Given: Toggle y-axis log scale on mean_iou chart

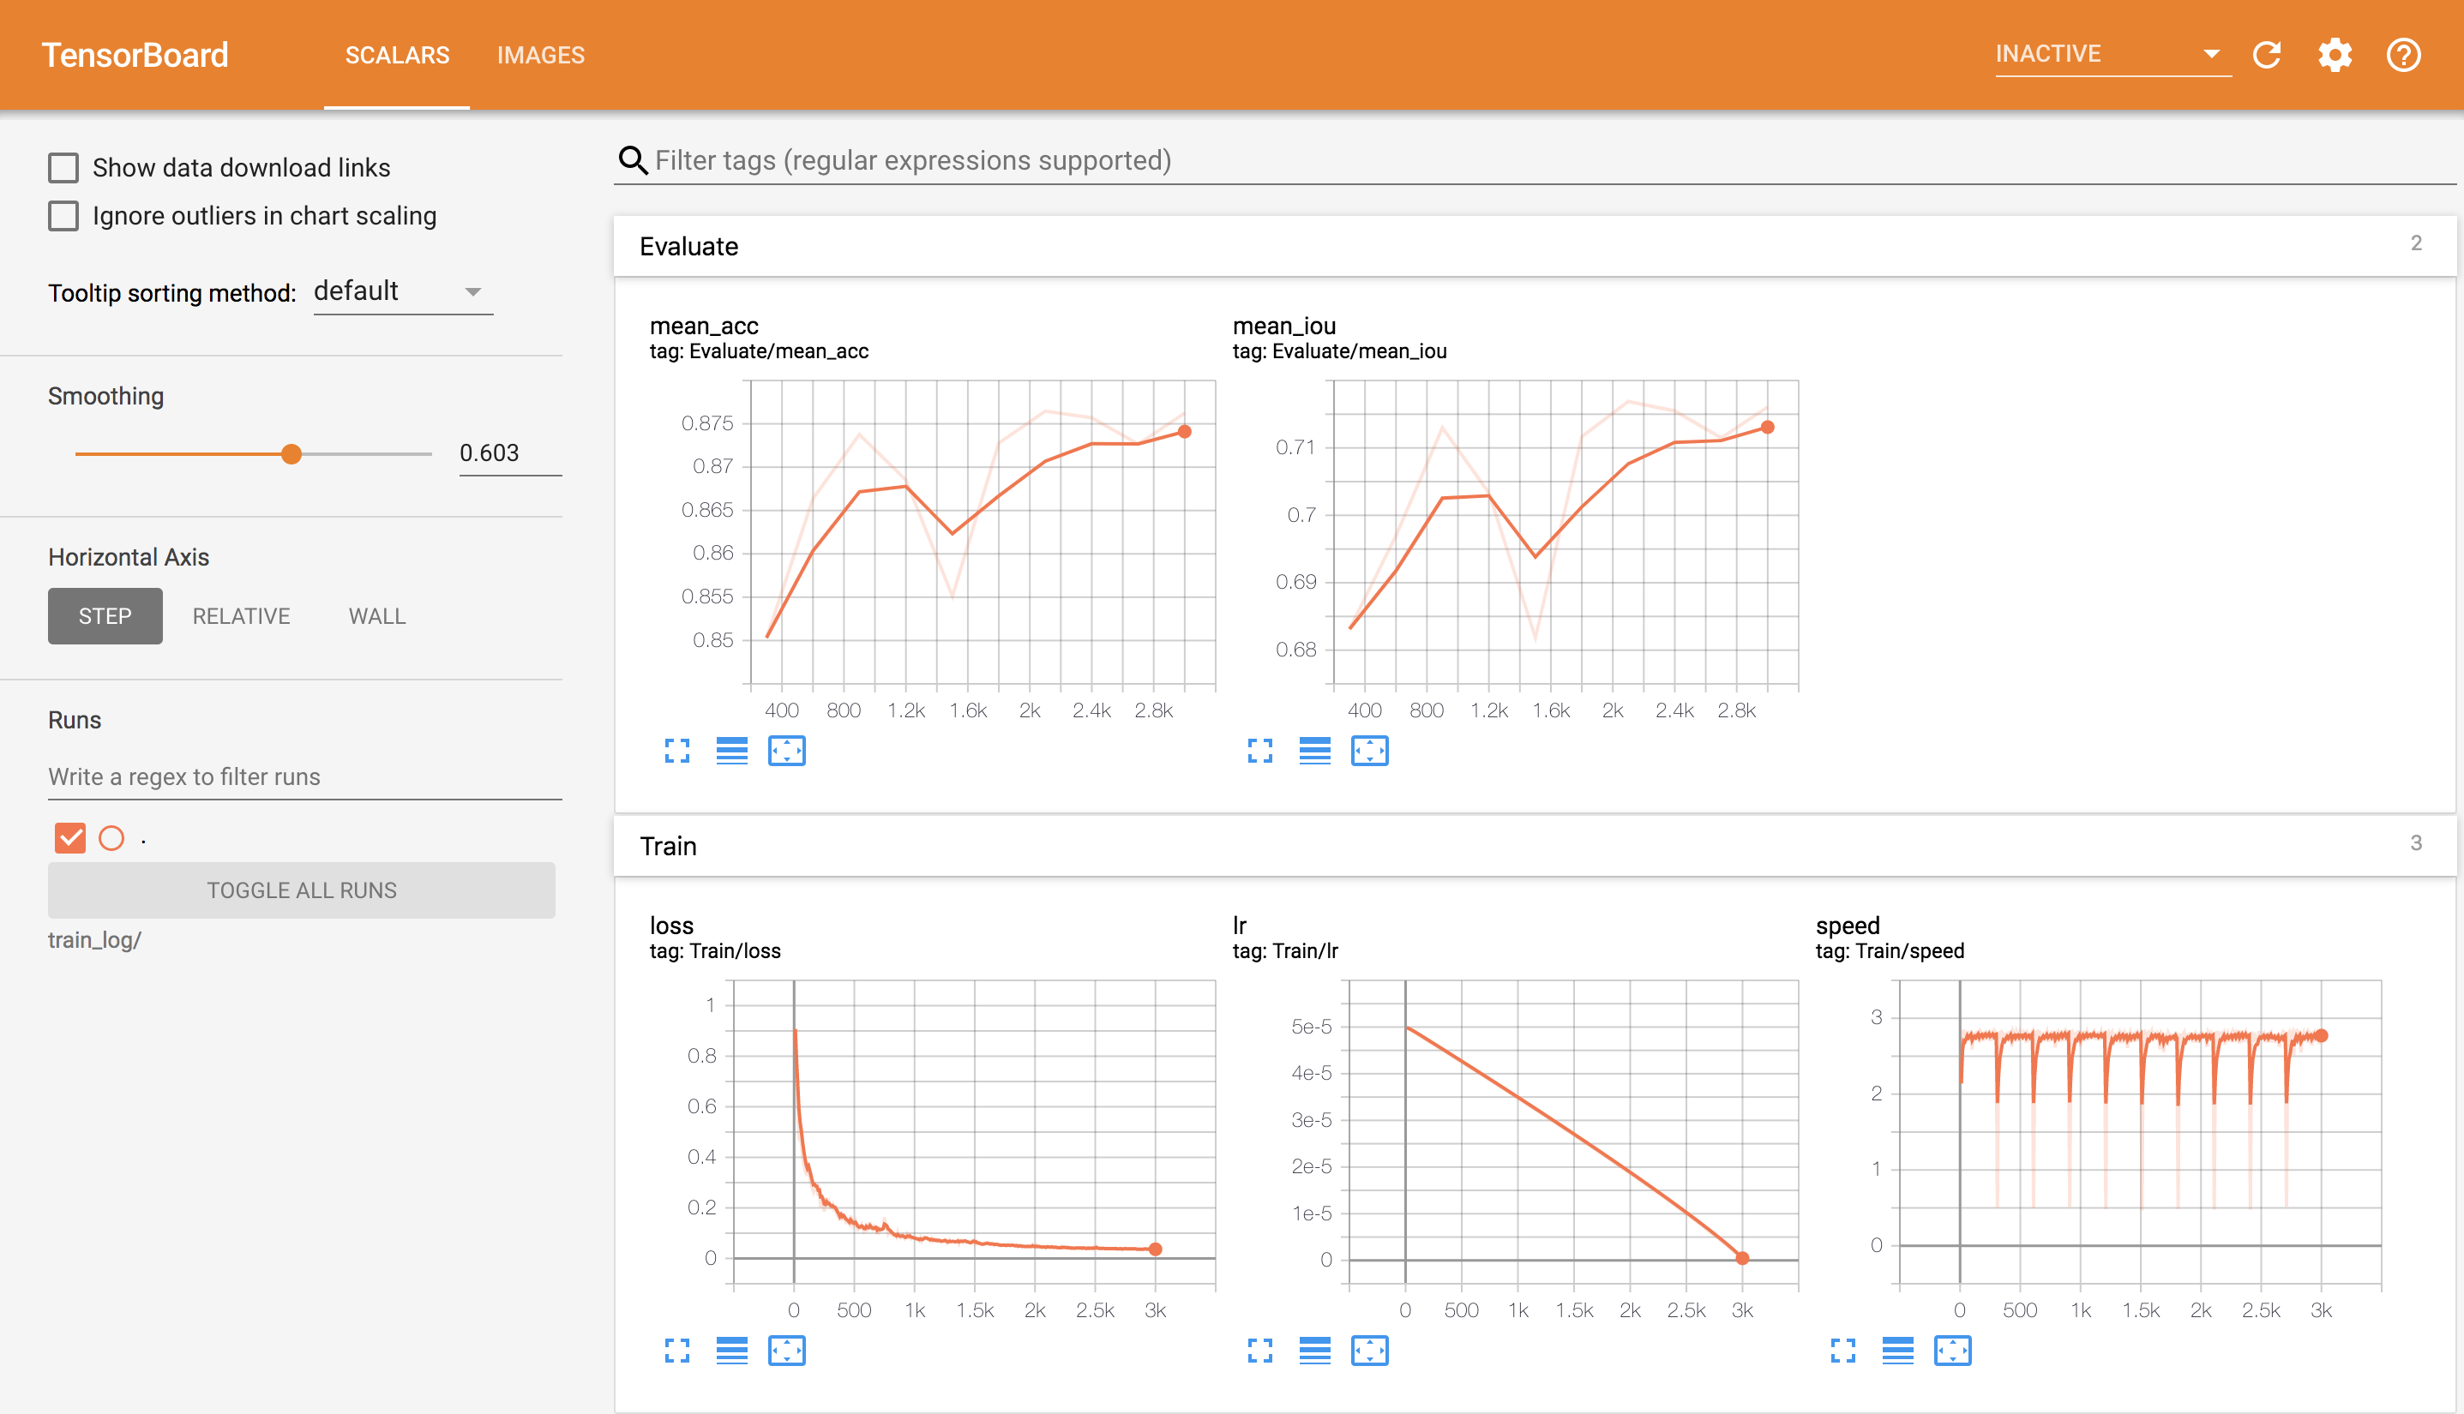Looking at the screenshot, I should [x=1314, y=751].
